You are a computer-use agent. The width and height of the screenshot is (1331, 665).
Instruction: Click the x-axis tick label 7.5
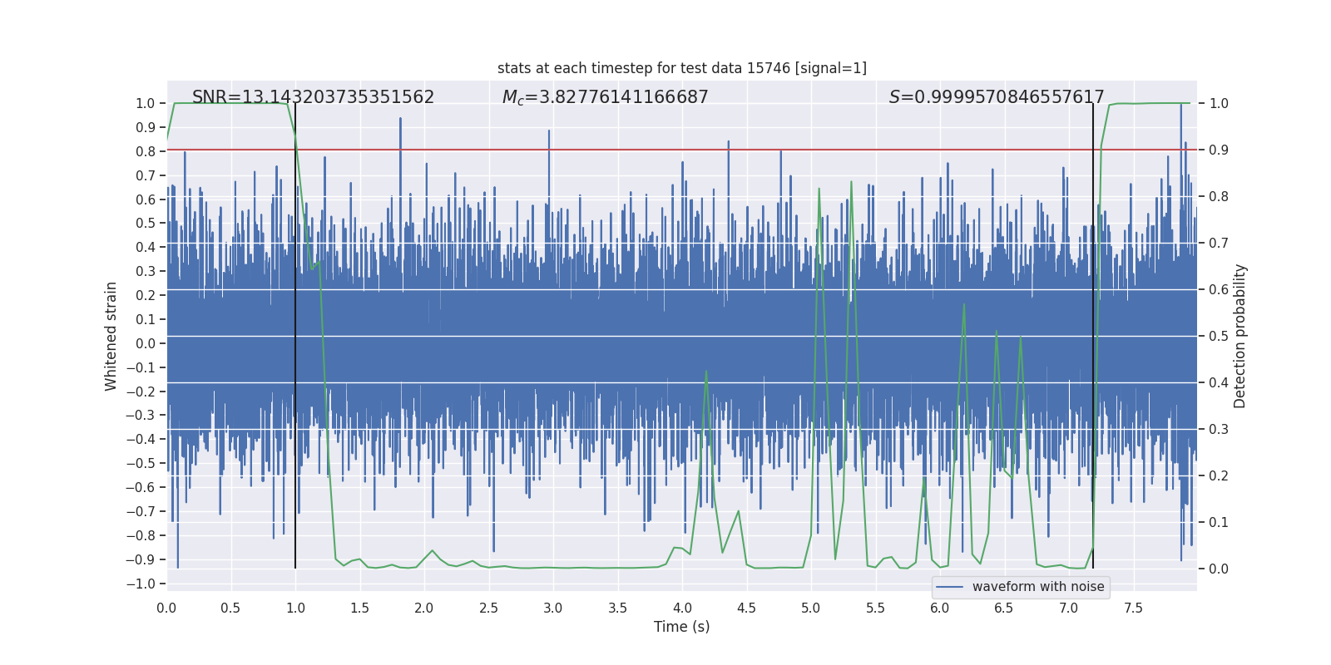(x=1133, y=608)
